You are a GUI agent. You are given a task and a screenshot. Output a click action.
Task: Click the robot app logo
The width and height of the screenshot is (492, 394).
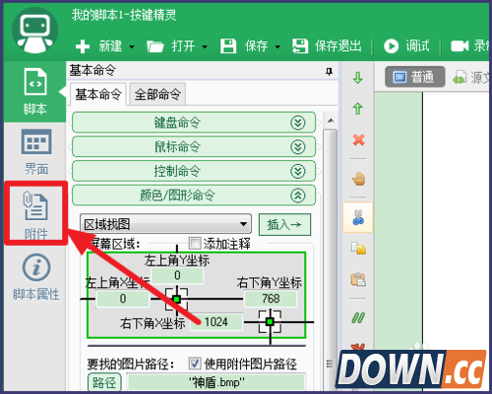tap(34, 30)
